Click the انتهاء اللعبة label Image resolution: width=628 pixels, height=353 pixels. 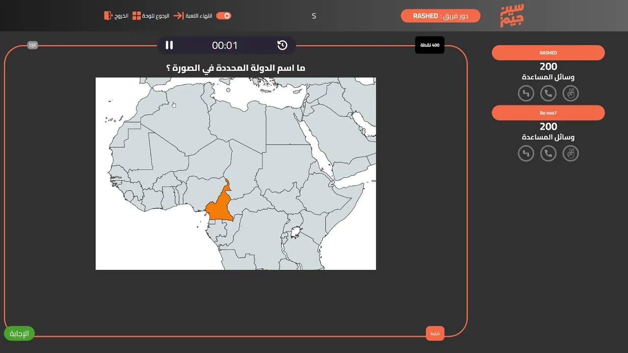pyautogui.click(x=199, y=16)
